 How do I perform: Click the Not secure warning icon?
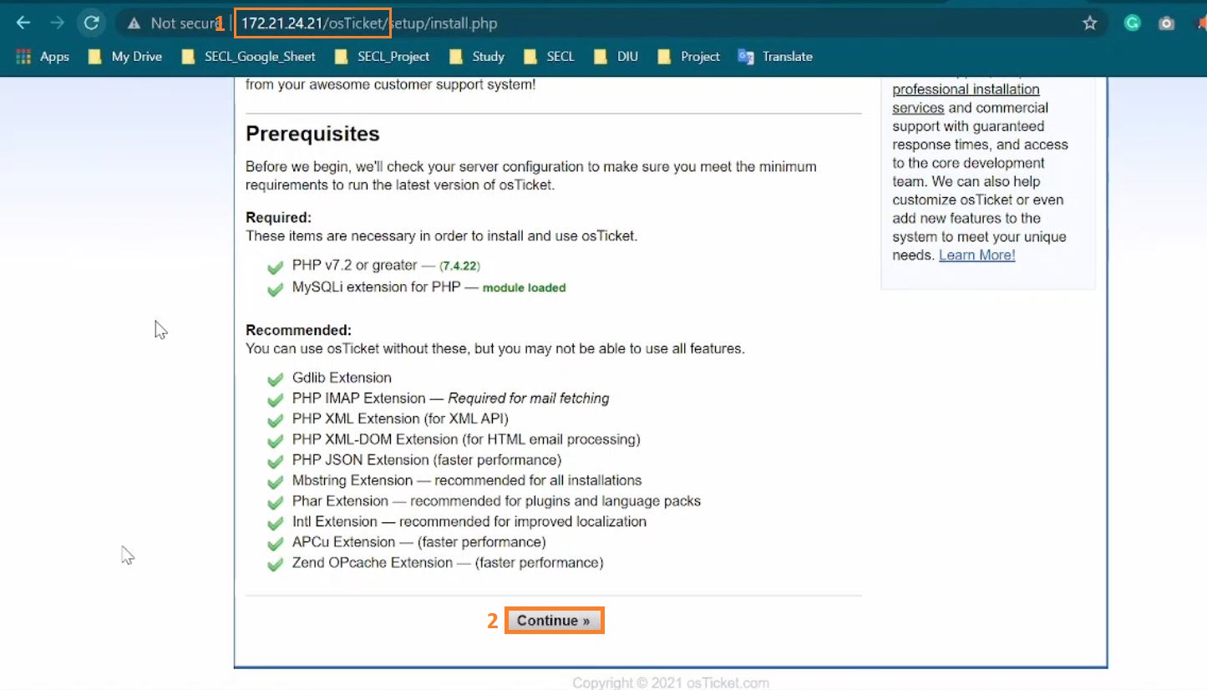pyautogui.click(x=134, y=23)
